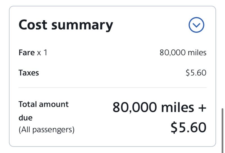Click the large 80,000 miles total

point(153,108)
